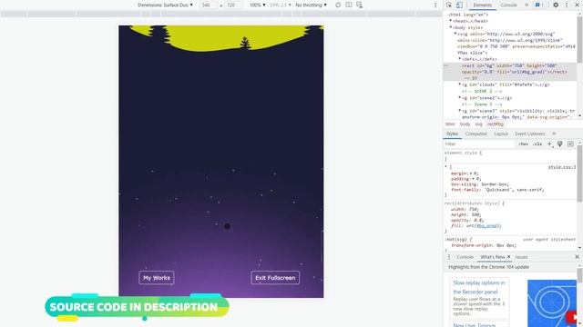Screen dimensions: 583x327
Task: Expand the head element node
Action: click(451, 21)
